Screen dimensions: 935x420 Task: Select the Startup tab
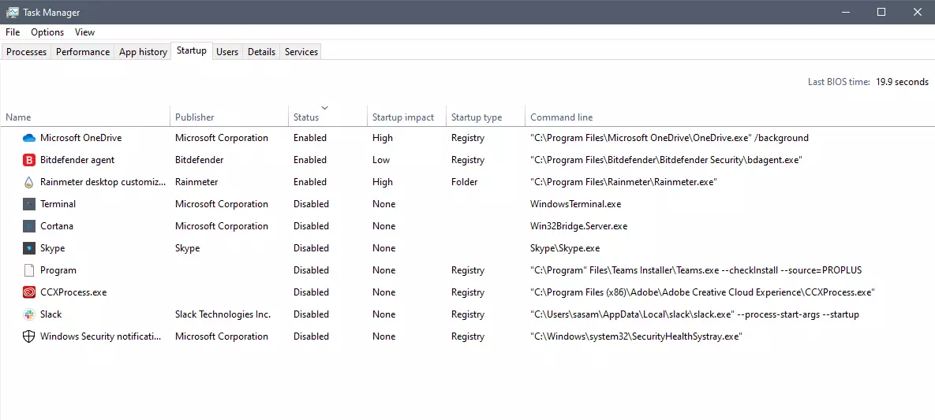point(192,50)
